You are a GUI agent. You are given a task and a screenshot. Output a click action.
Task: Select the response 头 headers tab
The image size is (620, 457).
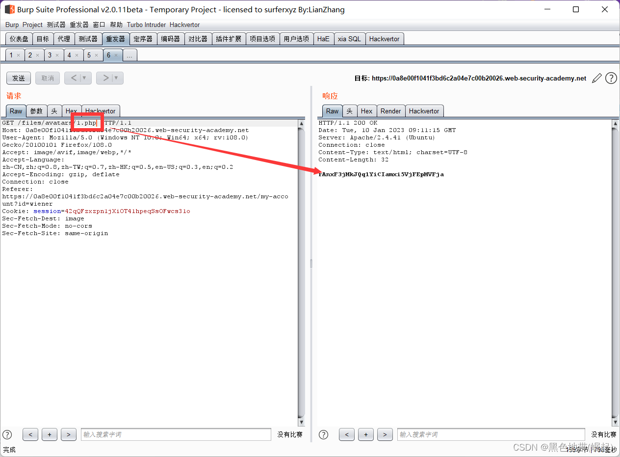[x=350, y=111]
